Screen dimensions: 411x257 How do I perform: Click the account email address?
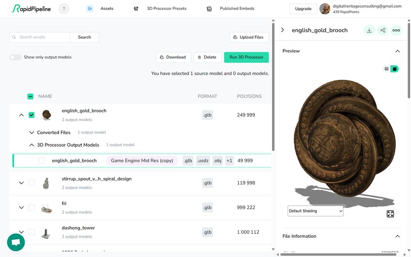tap(367, 6)
